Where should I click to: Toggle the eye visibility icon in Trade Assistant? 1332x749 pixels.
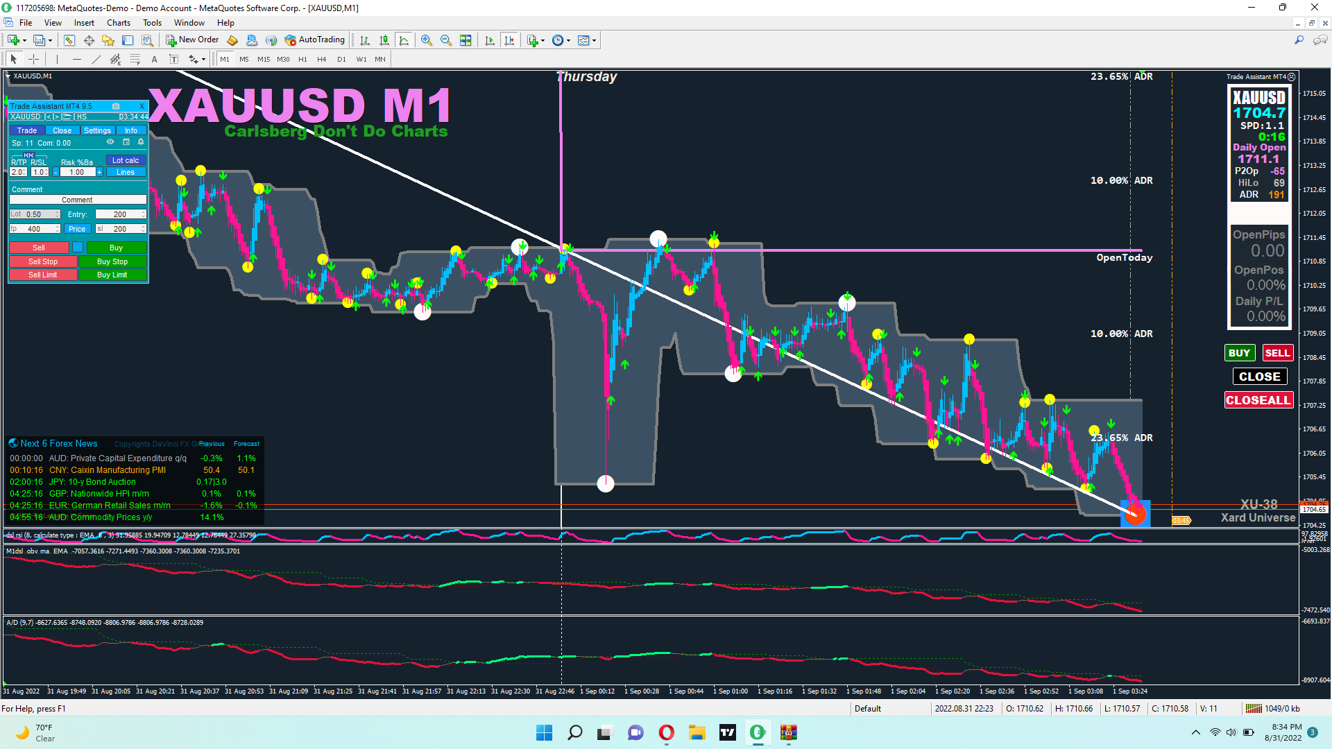pos(110,142)
